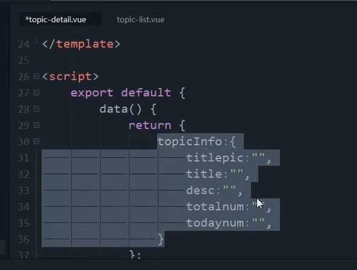Image resolution: width=357 pixels, height=270 pixels.
Task: Click the 'default' keyword
Action: coord(146,92)
